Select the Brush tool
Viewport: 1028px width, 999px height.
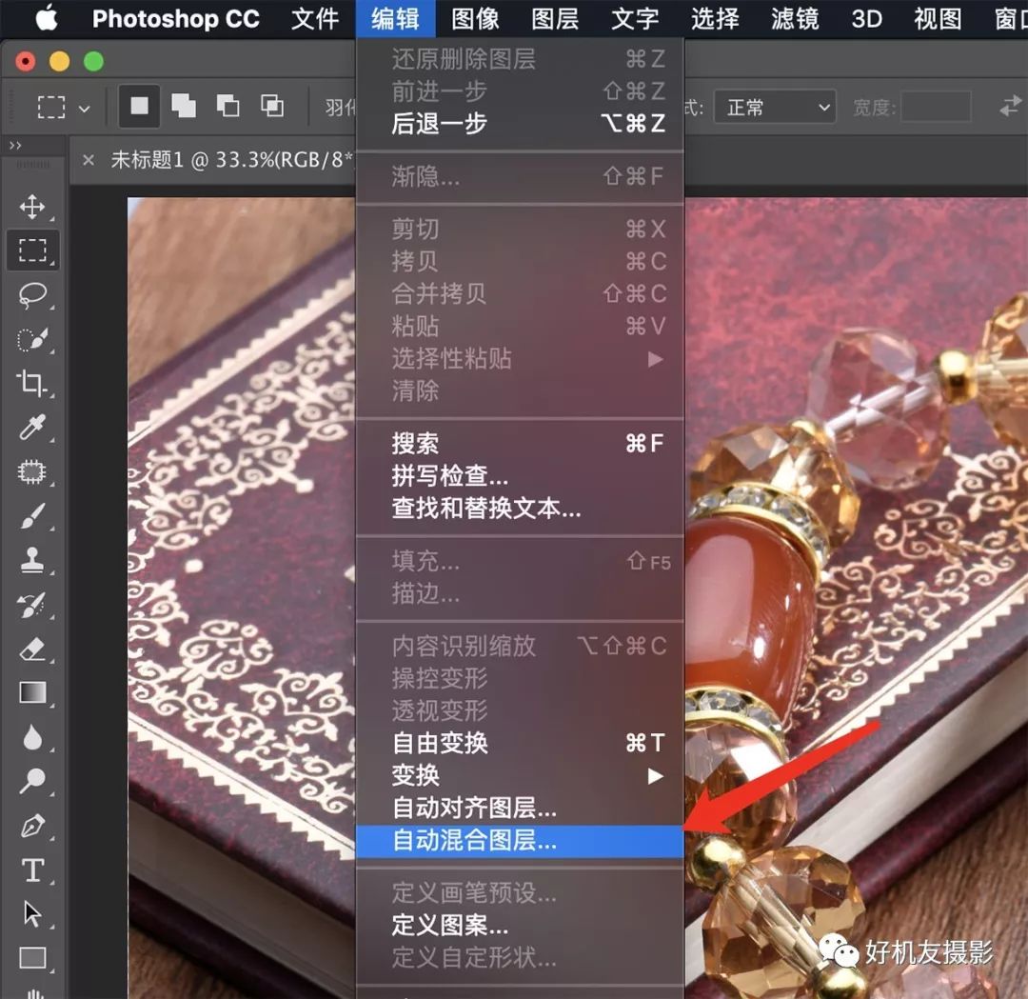coord(32,516)
